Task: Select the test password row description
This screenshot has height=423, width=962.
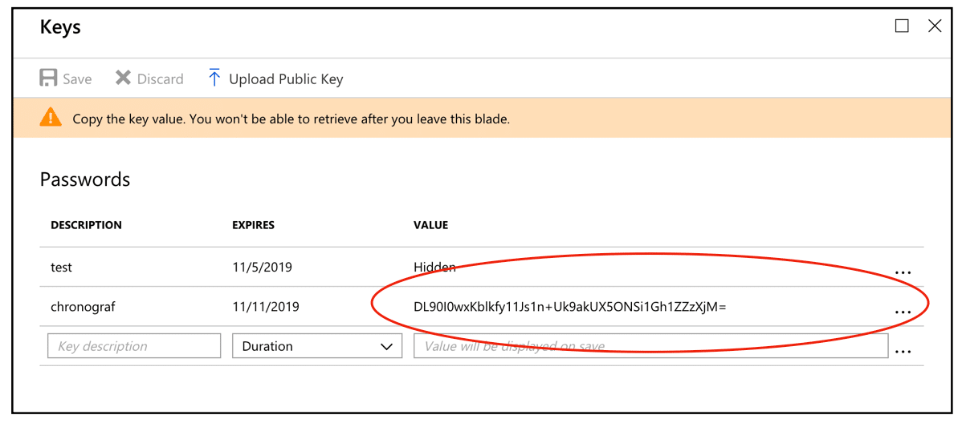Action: tap(62, 267)
